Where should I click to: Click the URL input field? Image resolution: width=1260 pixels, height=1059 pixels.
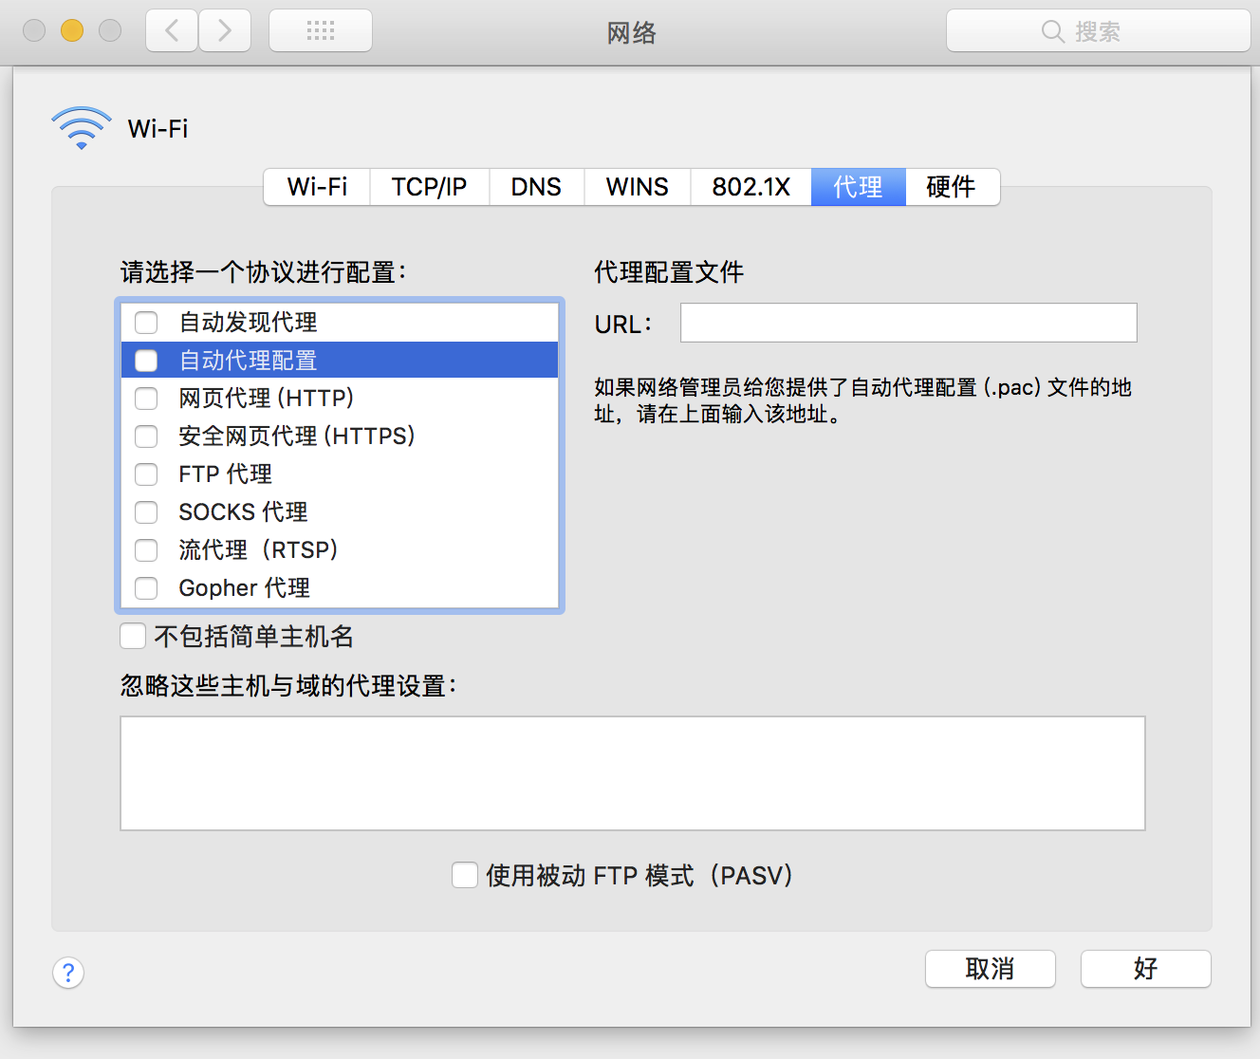pos(909,323)
